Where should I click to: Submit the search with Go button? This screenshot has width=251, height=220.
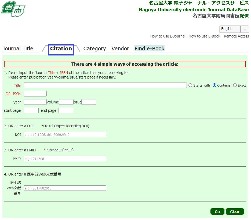click(217, 211)
